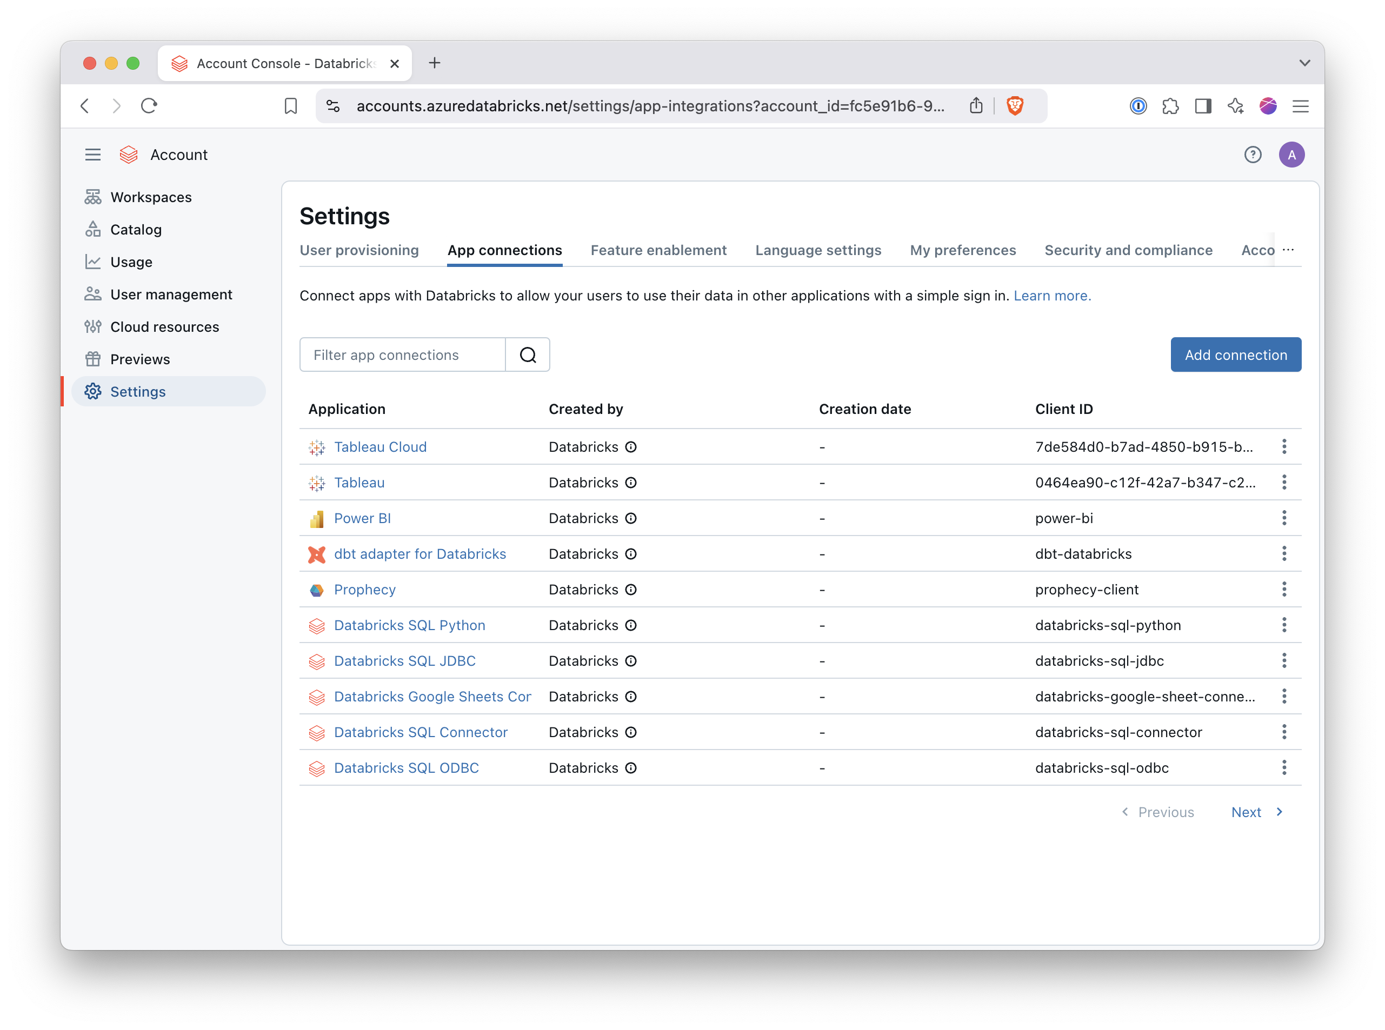
Task: Click info icon in Databricks SQL ODBC row
Action: coord(631,768)
